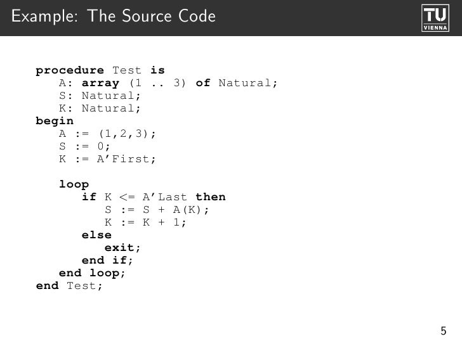
Task: Click the 'end Test;' line
Action: [69, 286]
